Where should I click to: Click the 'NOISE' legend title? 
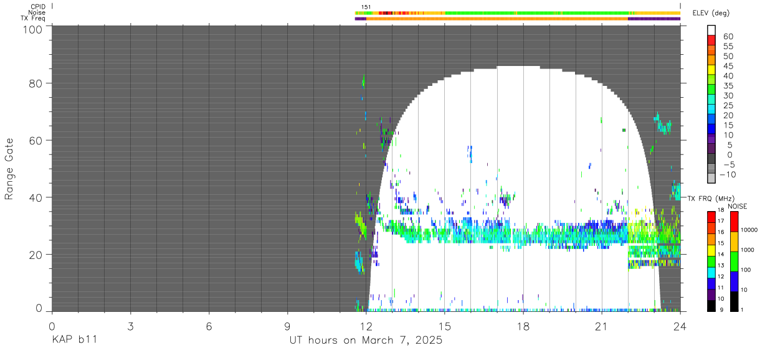pos(737,206)
